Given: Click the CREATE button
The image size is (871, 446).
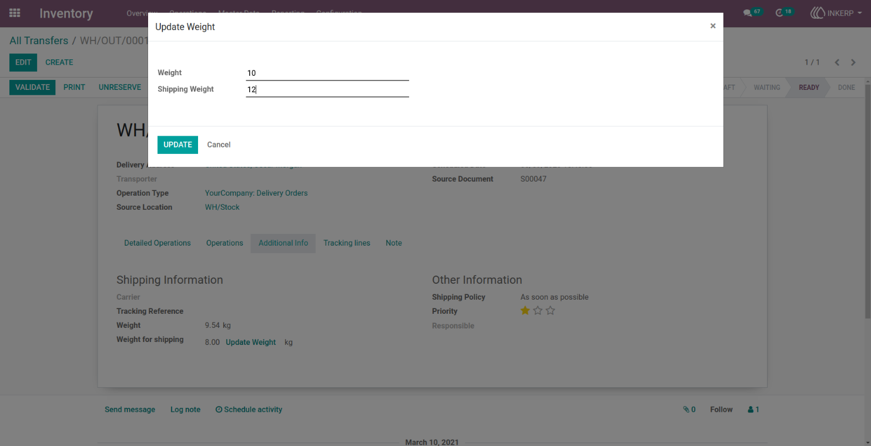Looking at the screenshot, I should click(x=59, y=62).
